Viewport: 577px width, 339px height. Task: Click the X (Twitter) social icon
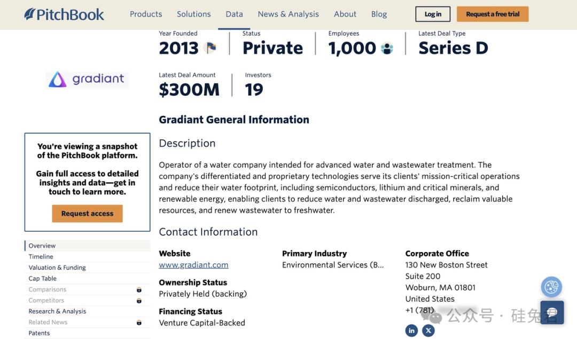coord(428,330)
